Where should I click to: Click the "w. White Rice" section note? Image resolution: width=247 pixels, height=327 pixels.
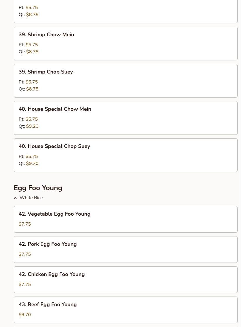coord(28,198)
